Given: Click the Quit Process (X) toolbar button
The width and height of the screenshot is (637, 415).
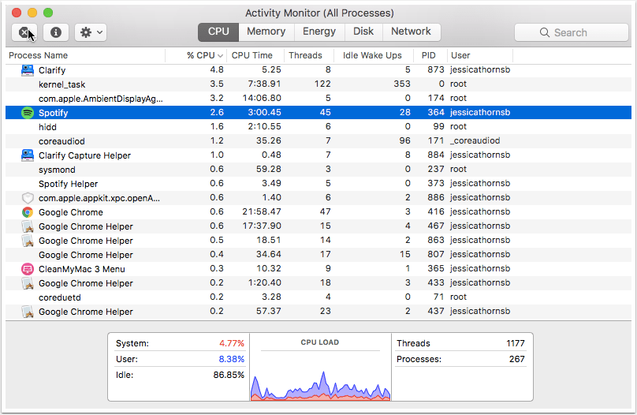Looking at the screenshot, I should coord(24,32).
